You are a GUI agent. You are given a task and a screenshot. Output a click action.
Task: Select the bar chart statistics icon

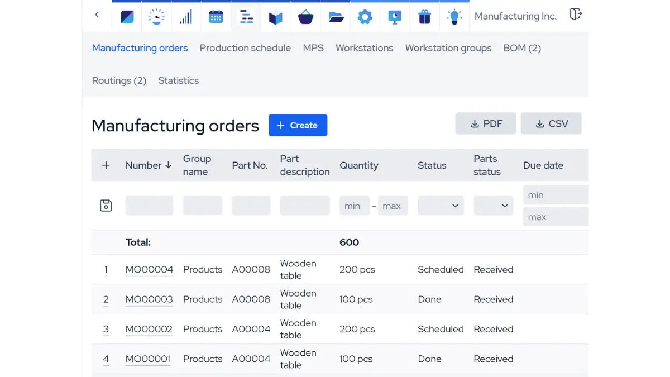[186, 16]
